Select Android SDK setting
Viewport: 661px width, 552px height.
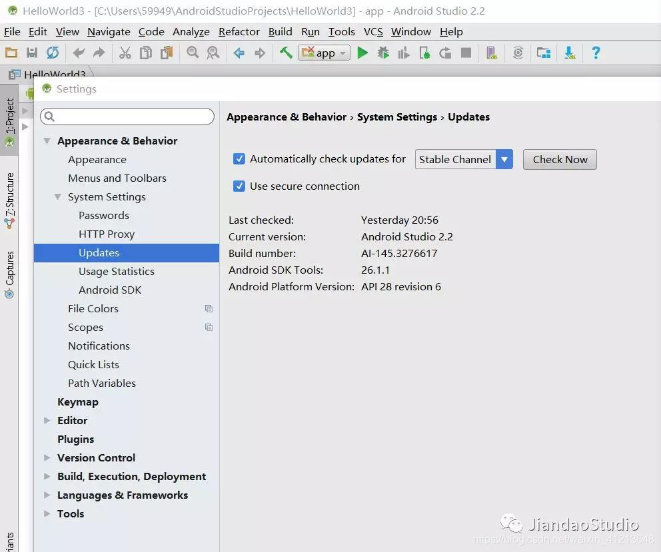pos(110,290)
